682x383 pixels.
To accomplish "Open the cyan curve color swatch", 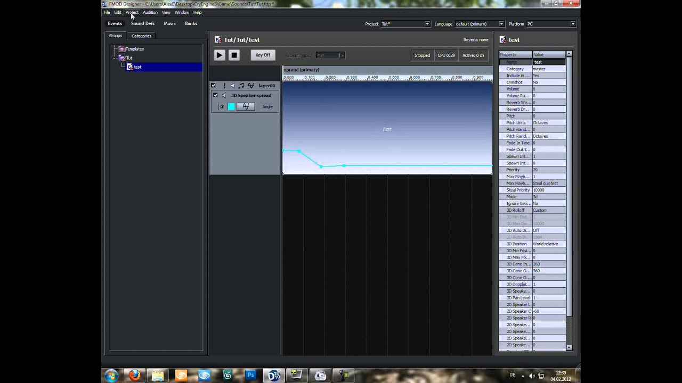I will click(x=231, y=106).
